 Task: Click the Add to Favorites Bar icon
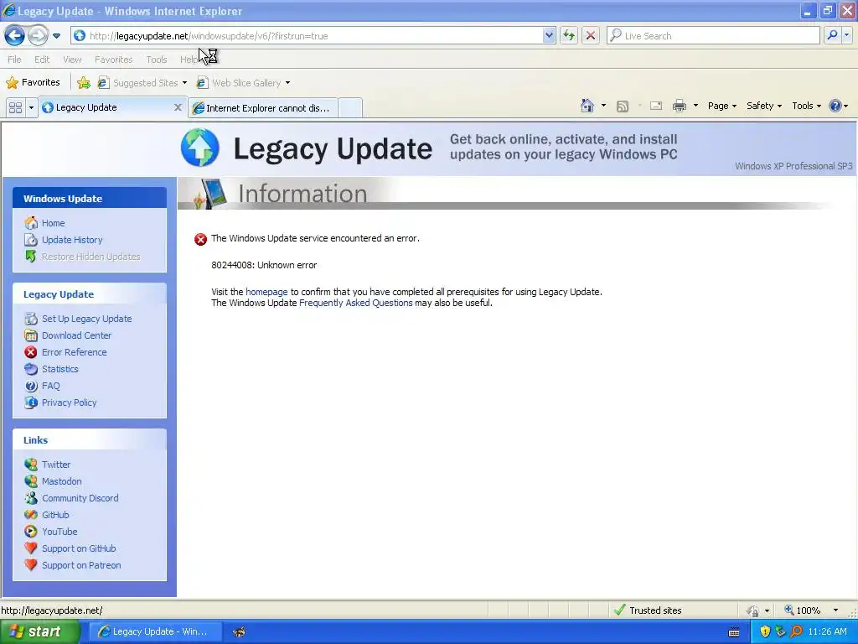83,83
